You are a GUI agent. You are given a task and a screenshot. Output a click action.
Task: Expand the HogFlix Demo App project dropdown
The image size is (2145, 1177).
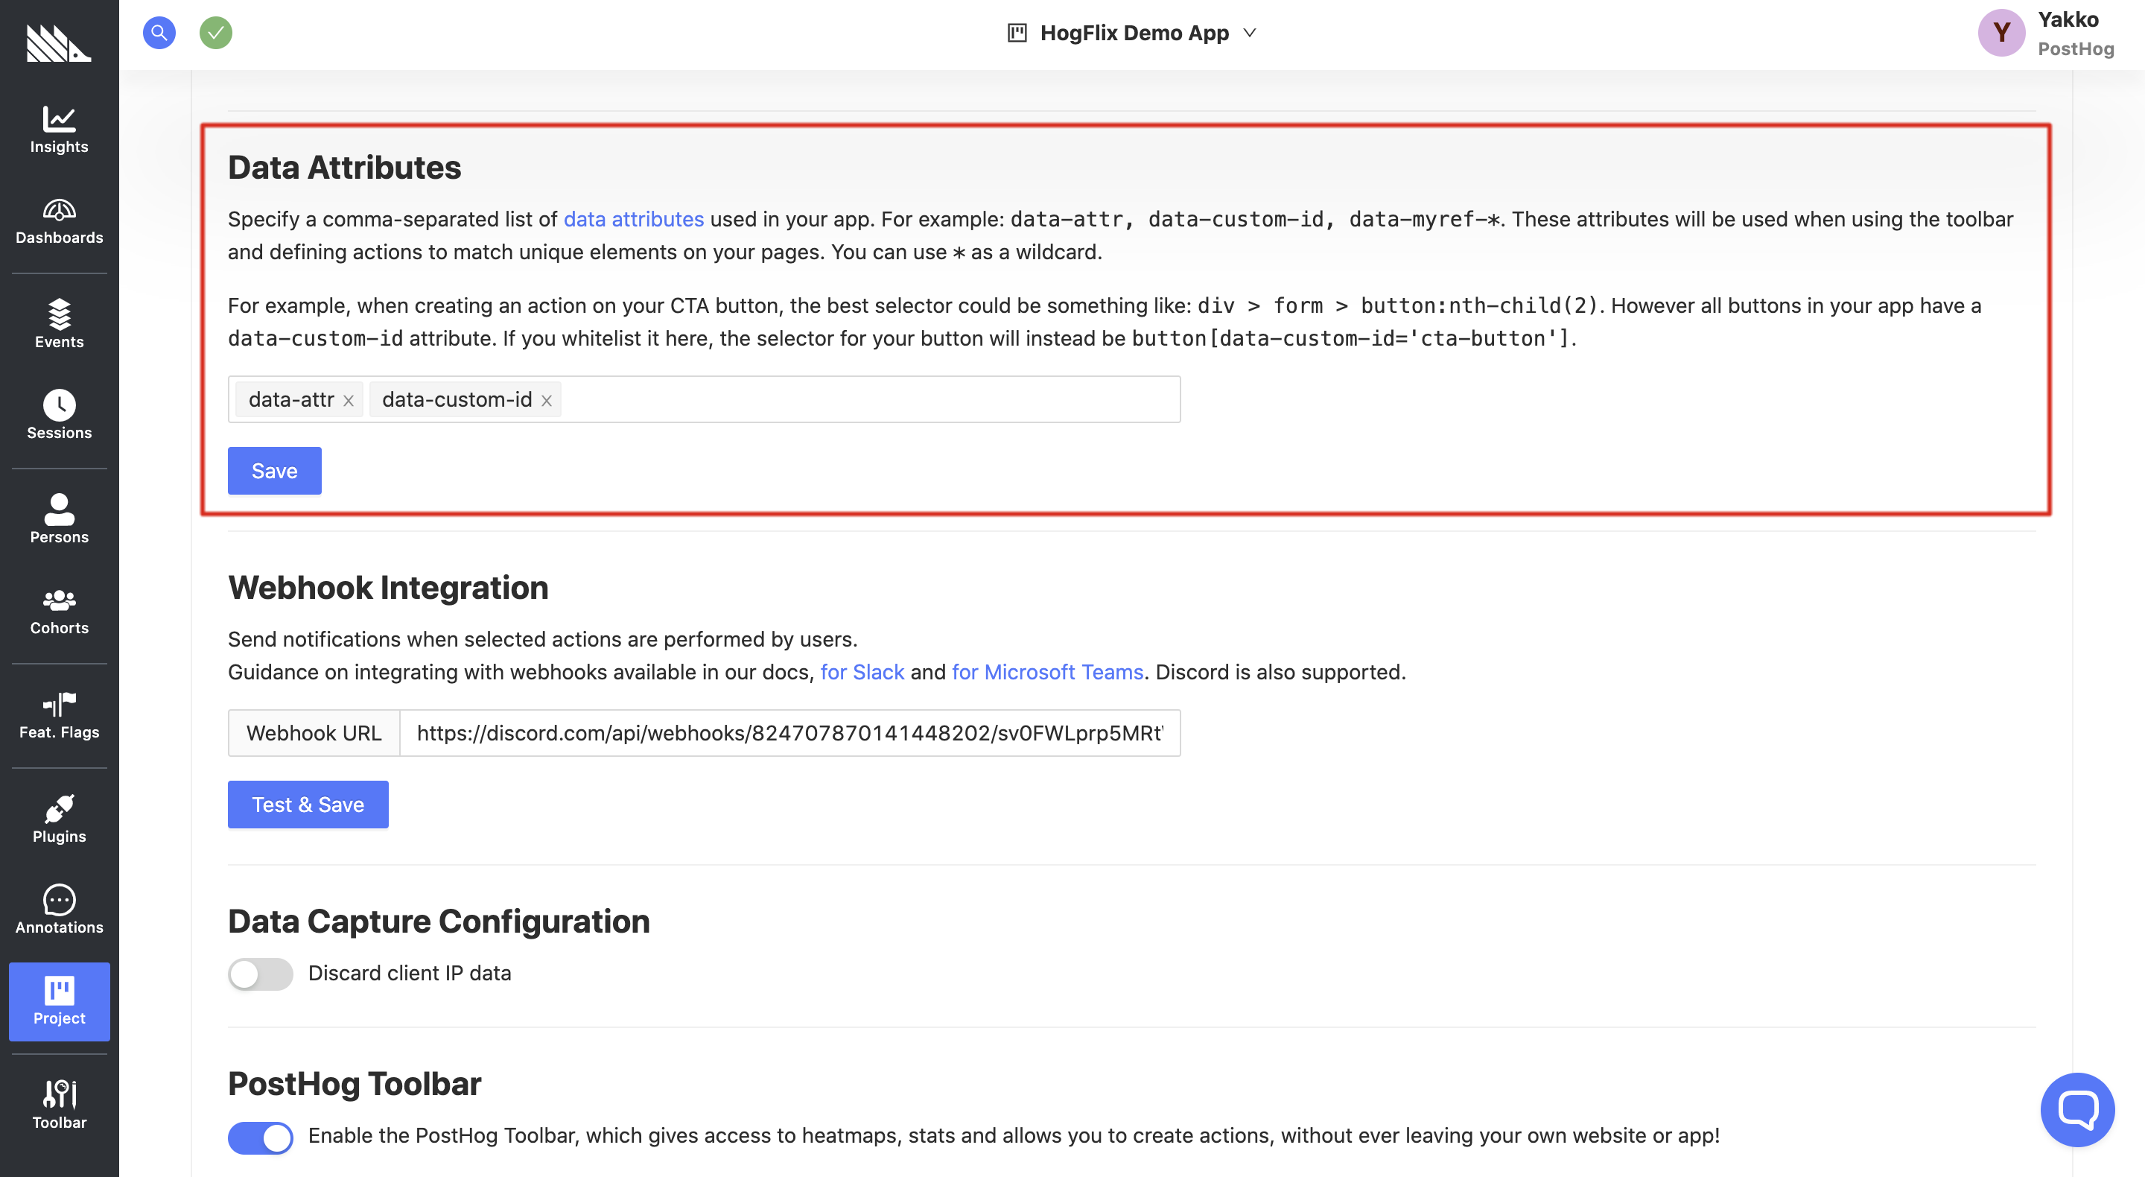[1132, 33]
